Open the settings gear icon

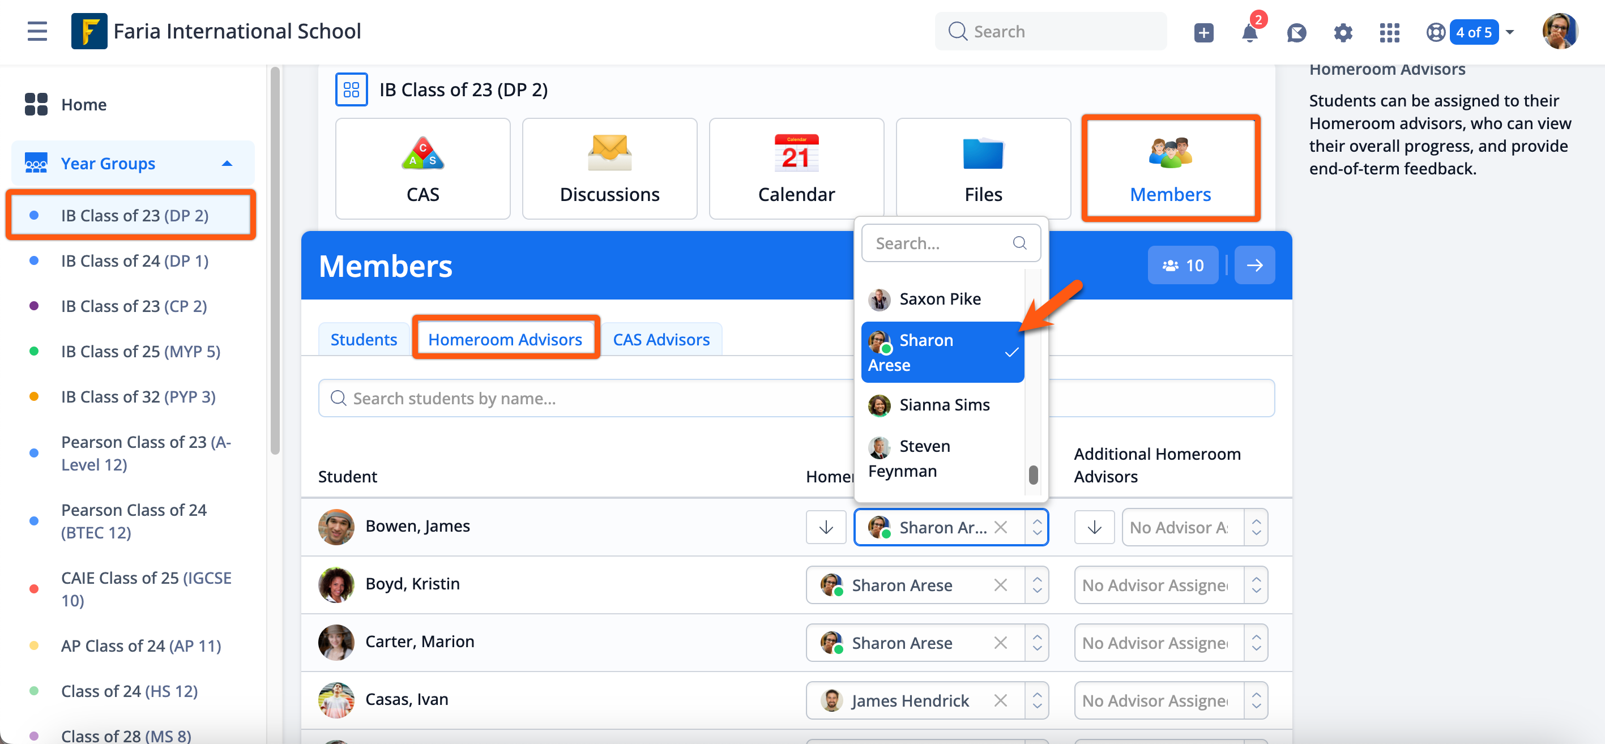[x=1343, y=32]
